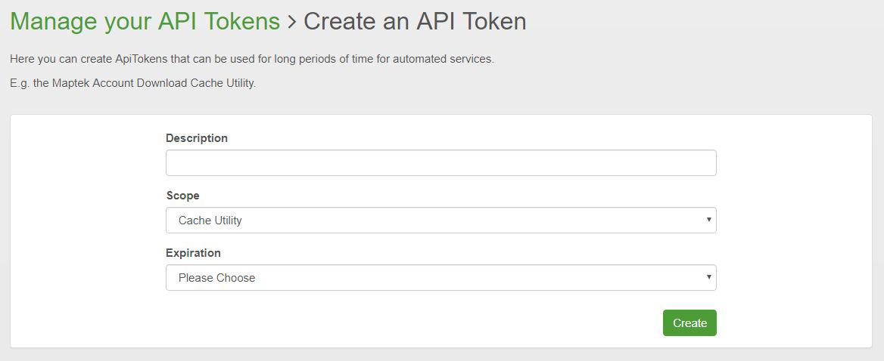This screenshot has height=361, width=884.
Task: Click the Scope field label
Action: pos(183,196)
